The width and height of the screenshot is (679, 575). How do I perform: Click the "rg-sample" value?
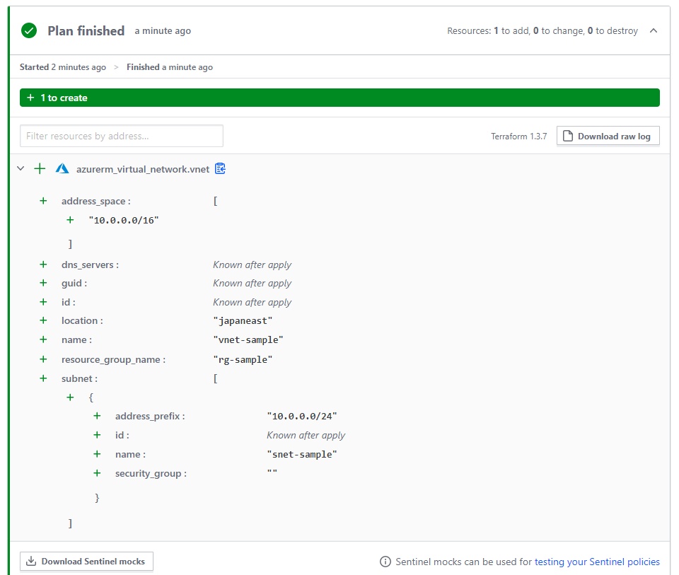tap(243, 360)
